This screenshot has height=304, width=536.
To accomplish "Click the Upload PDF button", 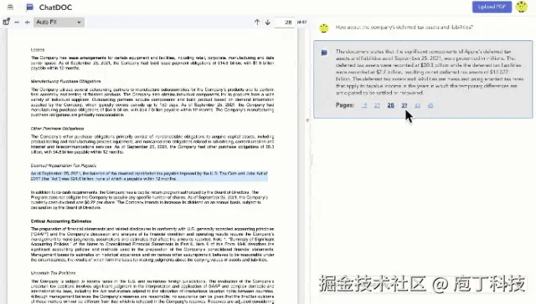I will pos(492,7).
